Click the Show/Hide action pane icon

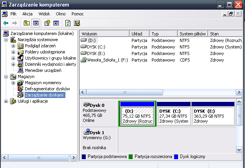[x=56, y=23]
